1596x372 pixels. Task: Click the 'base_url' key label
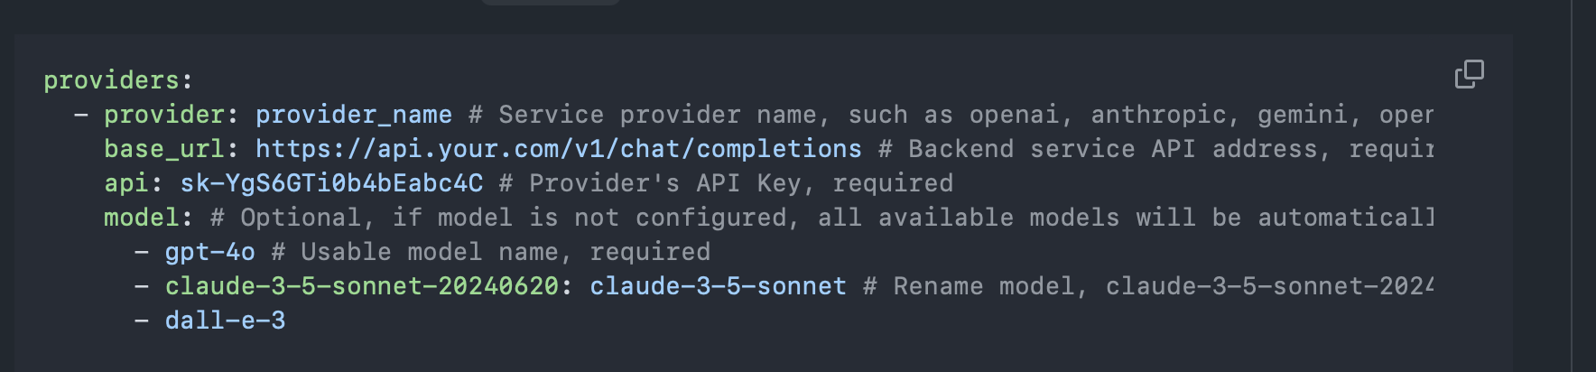tap(164, 149)
